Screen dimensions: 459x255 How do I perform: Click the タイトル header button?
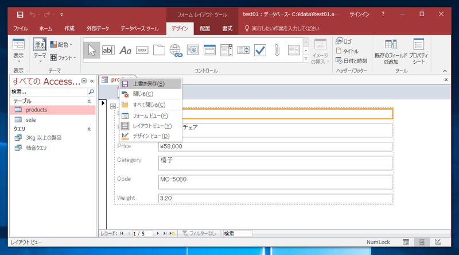point(347,51)
